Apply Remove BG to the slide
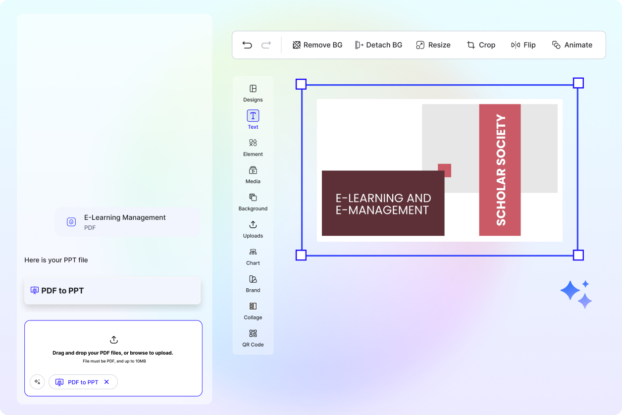This screenshot has width=622, height=415. (317, 45)
